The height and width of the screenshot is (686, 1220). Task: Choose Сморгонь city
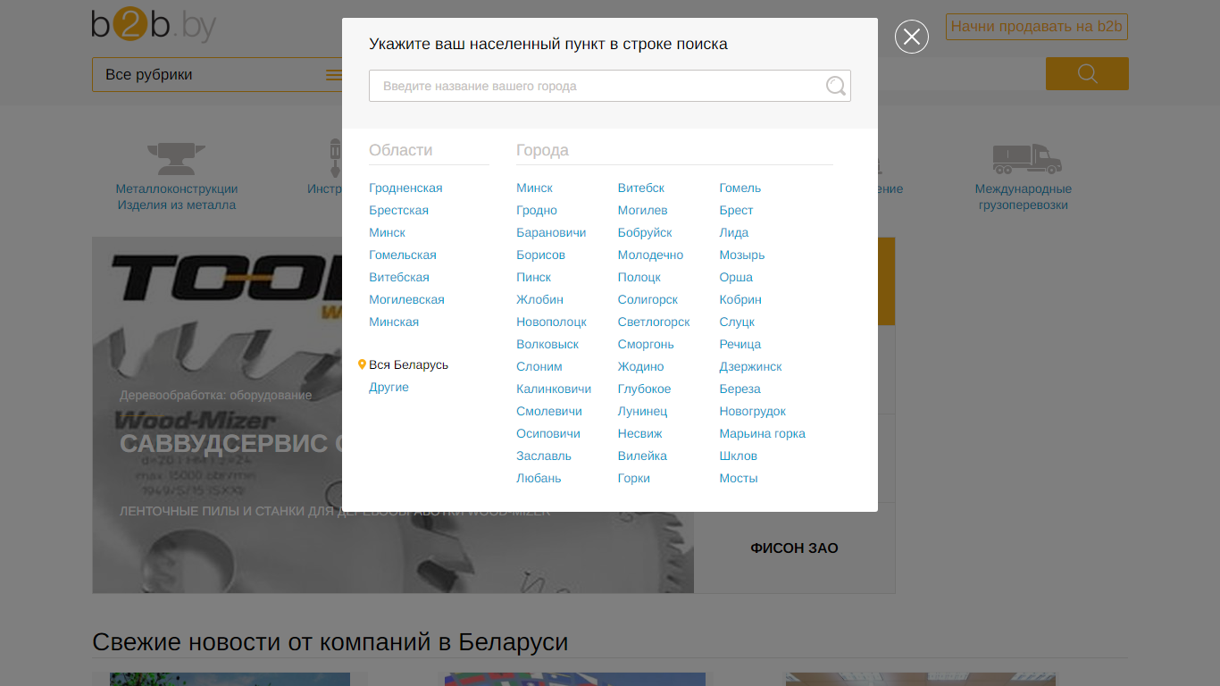(x=646, y=344)
